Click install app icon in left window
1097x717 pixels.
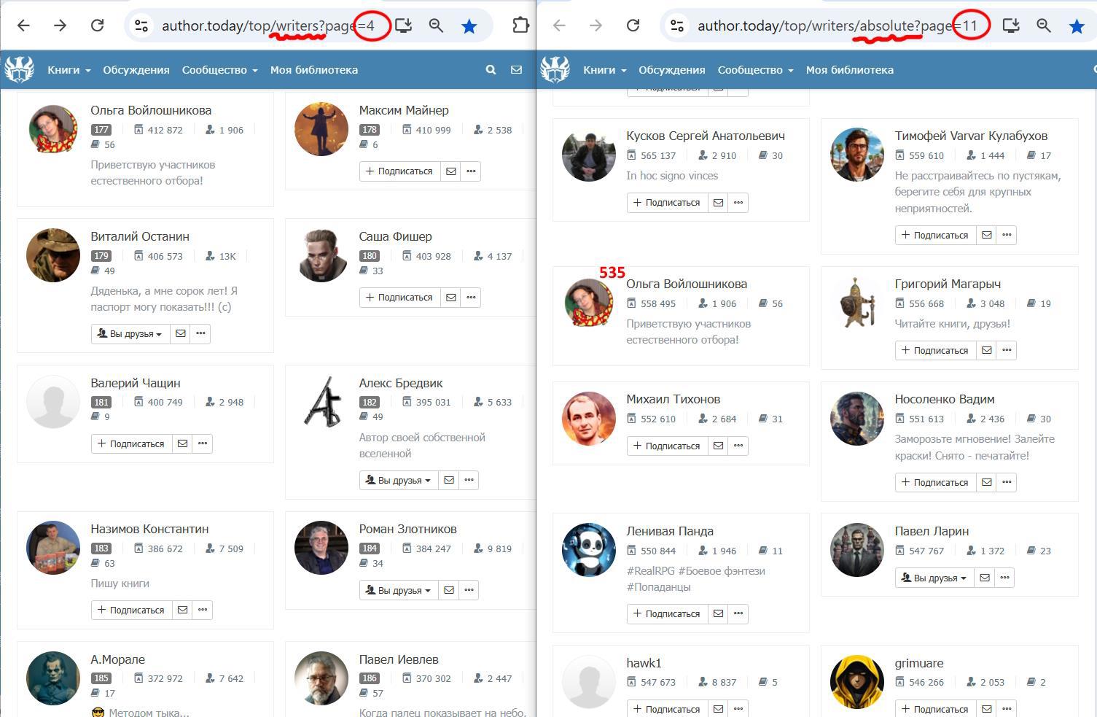pos(404,26)
